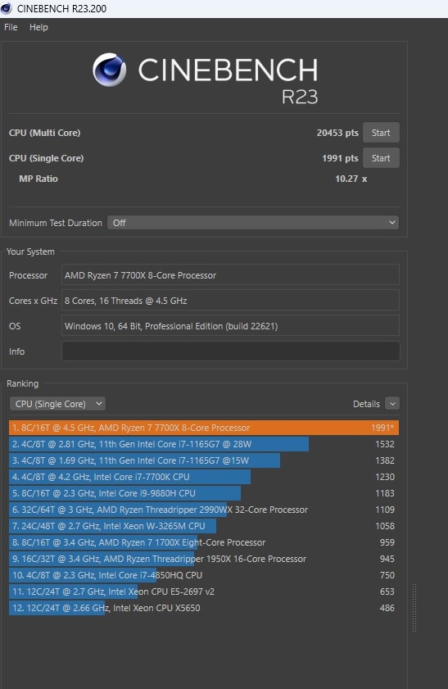448x689 pixels.
Task: Click the dotted panel grip handle
Action: [x=414, y=608]
